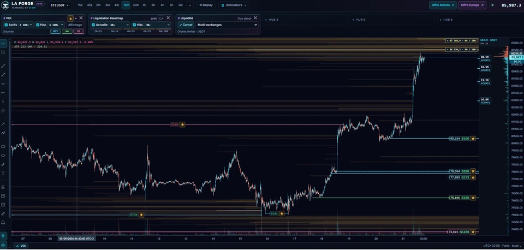
Task: Select the crosshair cursor tool
Action: 3,44
